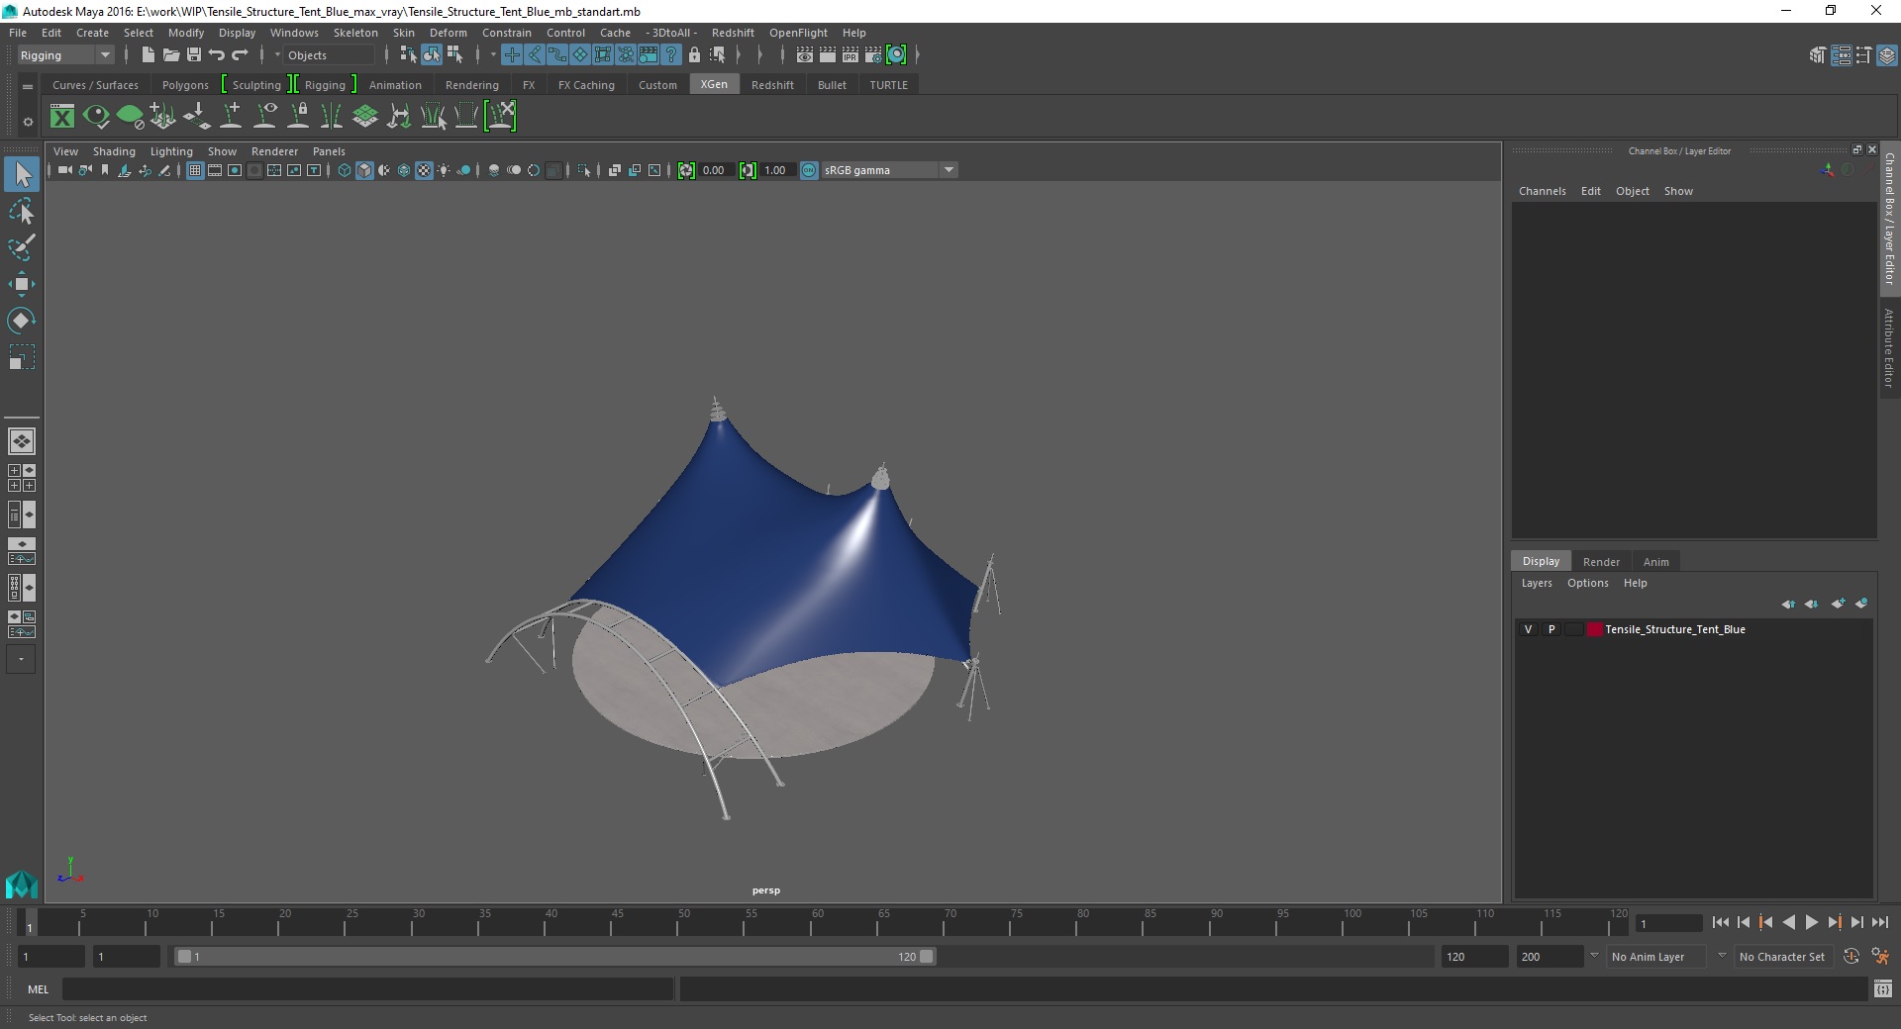Click the four-view layout icon
The width and height of the screenshot is (1901, 1029).
pyautogui.click(x=21, y=478)
